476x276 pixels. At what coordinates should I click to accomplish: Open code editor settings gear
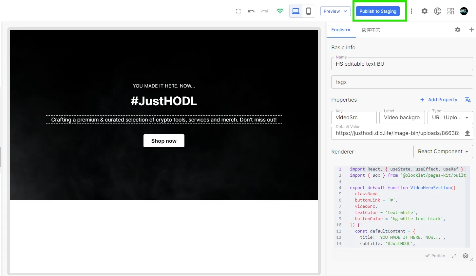click(466, 256)
